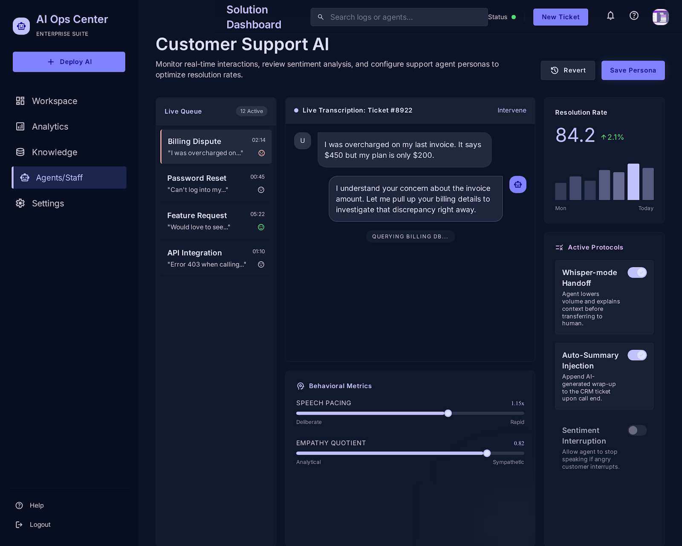Disable Whisper-mode Handoff toggle
The width and height of the screenshot is (682, 546).
pos(637,273)
